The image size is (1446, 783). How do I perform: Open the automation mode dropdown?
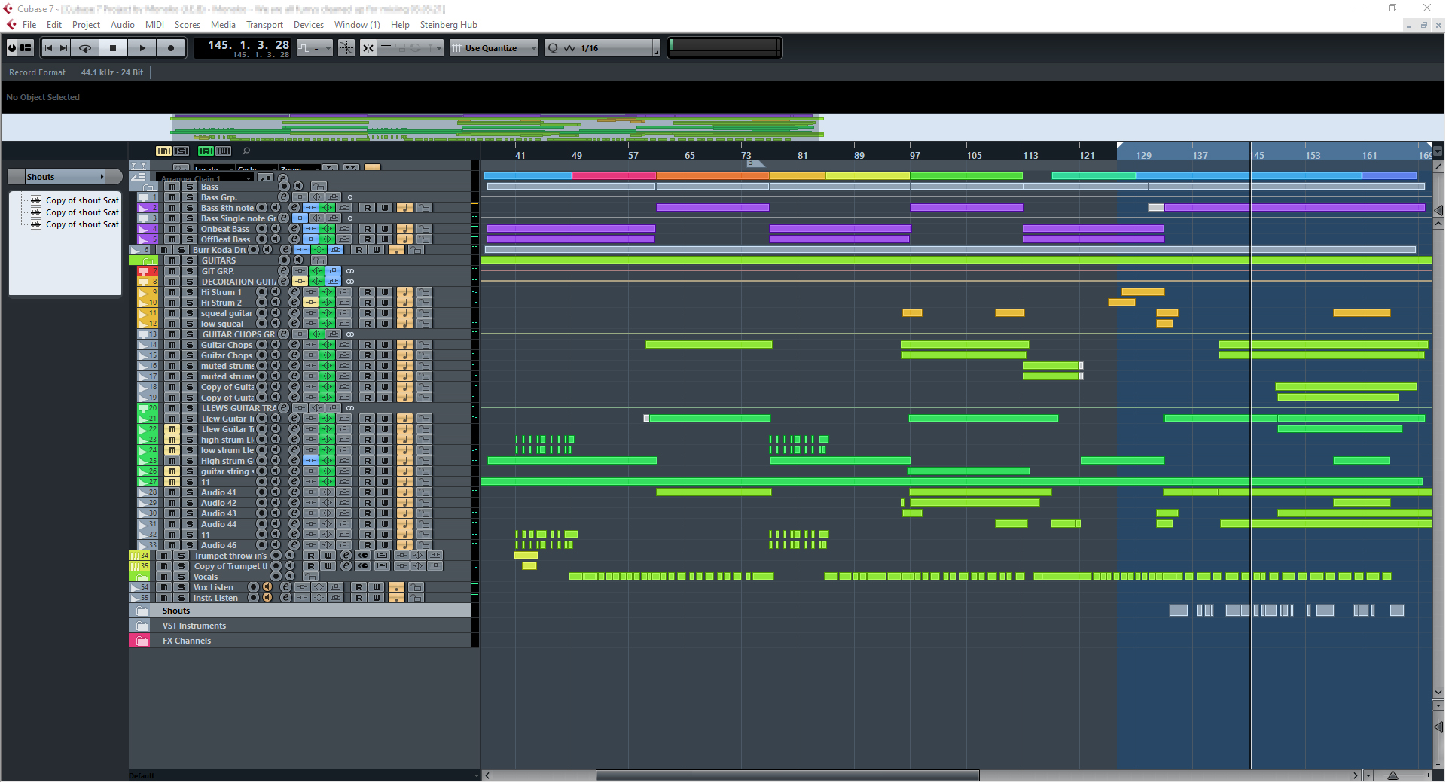coord(316,48)
